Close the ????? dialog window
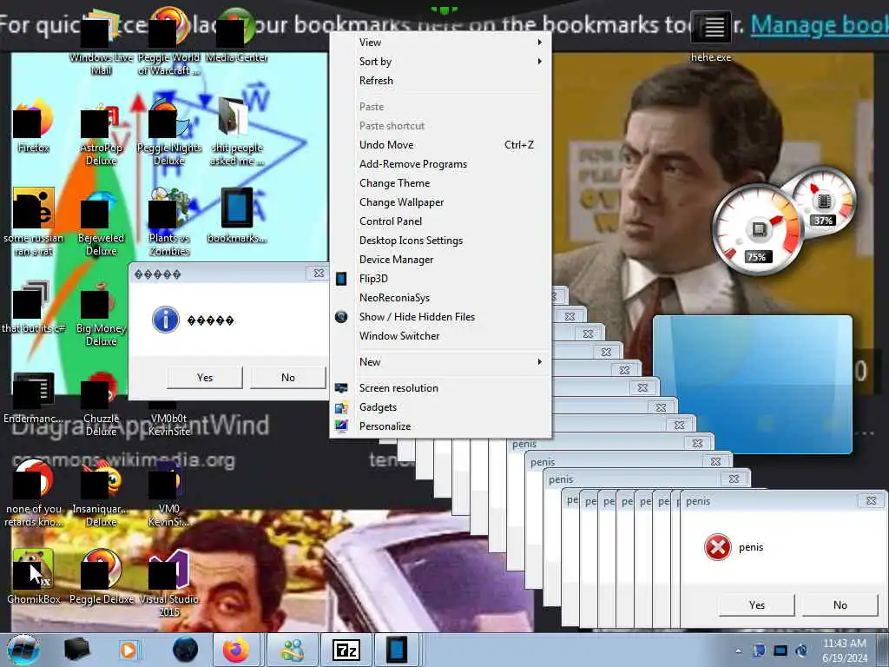Viewport: 889px width, 667px height. pos(319,274)
